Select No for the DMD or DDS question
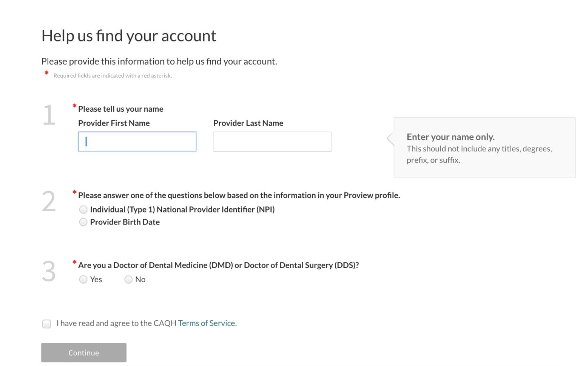The width and height of the screenshot is (580, 366). pyautogui.click(x=128, y=280)
